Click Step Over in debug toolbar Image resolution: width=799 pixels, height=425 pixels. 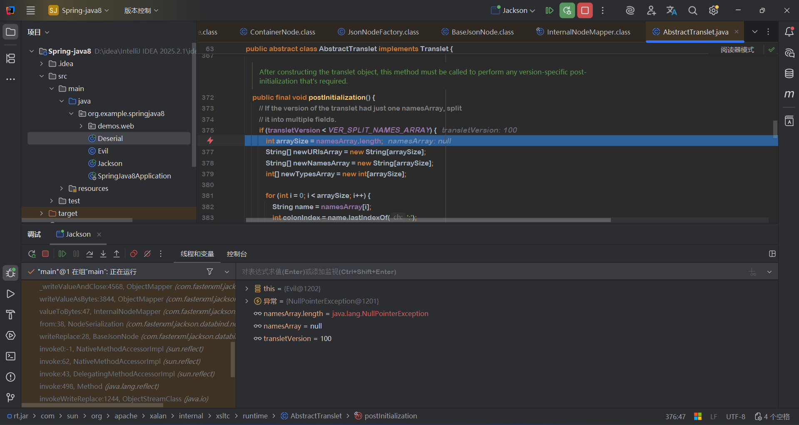click(x=90, y=254)
